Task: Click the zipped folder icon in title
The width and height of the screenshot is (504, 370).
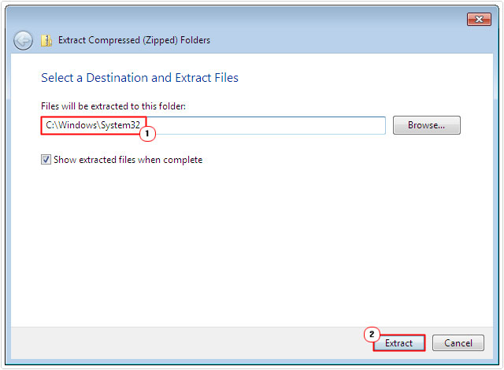Action: (x=46, y=40)
